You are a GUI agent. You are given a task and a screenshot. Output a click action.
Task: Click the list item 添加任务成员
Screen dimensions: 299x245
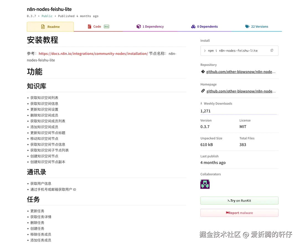click(x=41, y=240)
